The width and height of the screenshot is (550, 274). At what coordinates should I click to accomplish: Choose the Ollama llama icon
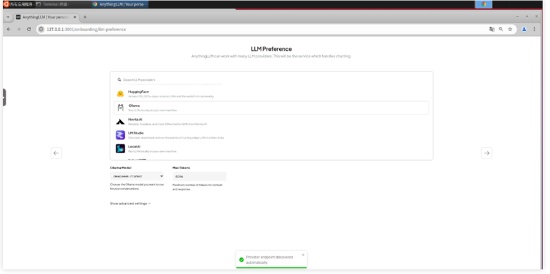coord(120,107)
